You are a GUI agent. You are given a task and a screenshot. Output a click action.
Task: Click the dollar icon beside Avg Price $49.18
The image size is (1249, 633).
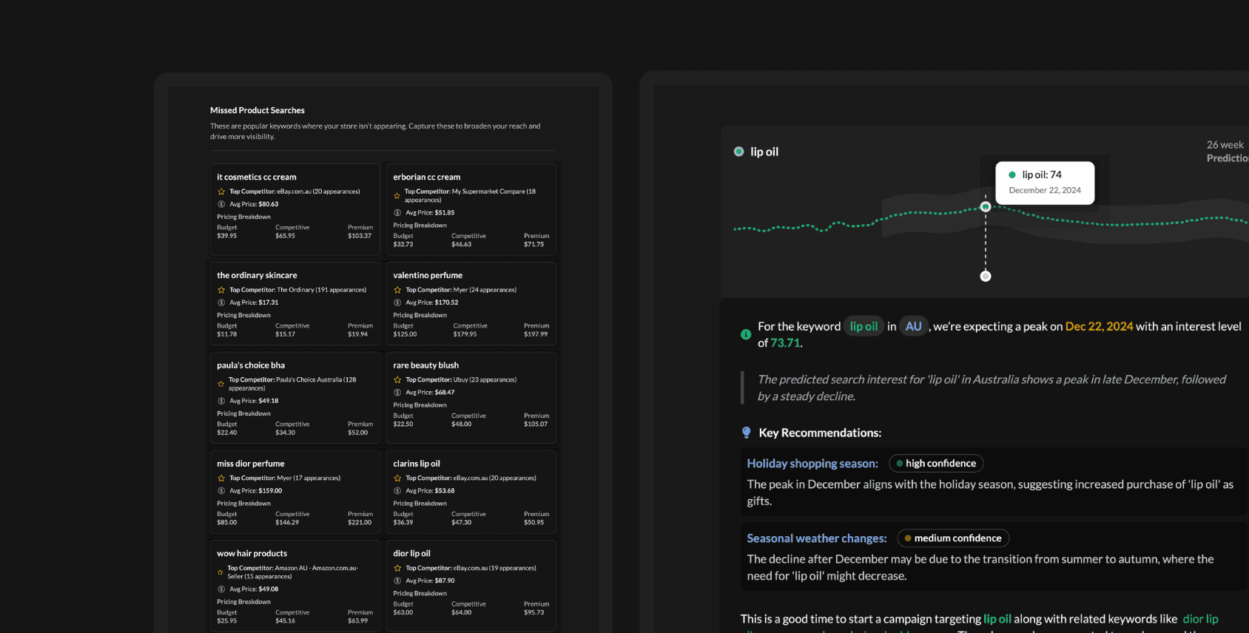coord(221,401)
